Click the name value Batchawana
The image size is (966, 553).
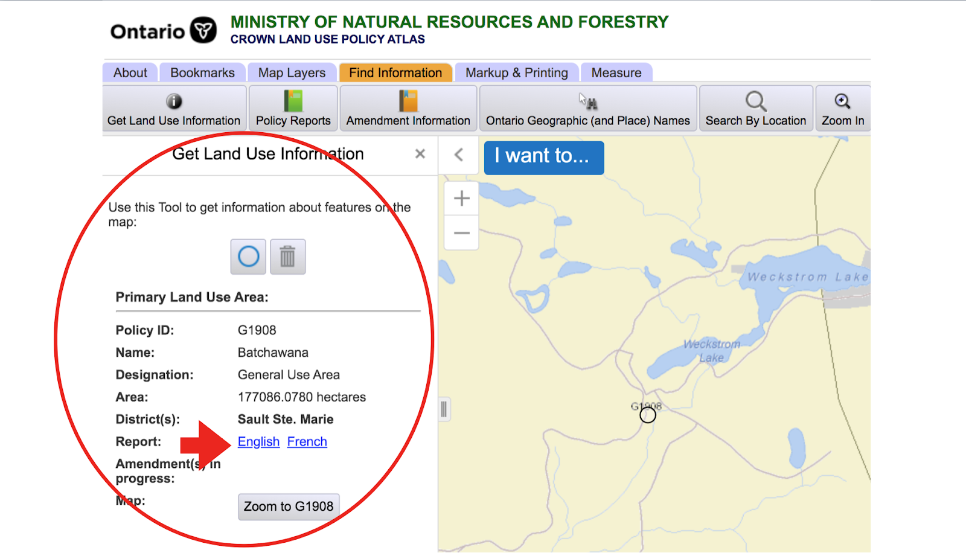coord(273,353)
